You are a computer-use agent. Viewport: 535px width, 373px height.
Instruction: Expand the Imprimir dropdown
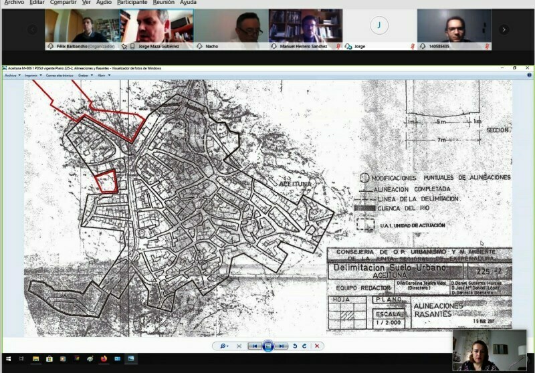pyautogui.click(x=33, y=76)
